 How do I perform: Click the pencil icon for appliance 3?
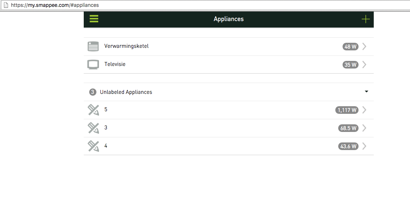coord(93,128)
